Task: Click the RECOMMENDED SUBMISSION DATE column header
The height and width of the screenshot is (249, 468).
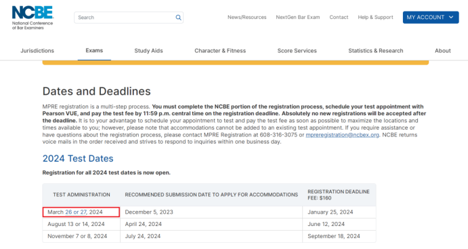Action: click(x=211, y=195)
